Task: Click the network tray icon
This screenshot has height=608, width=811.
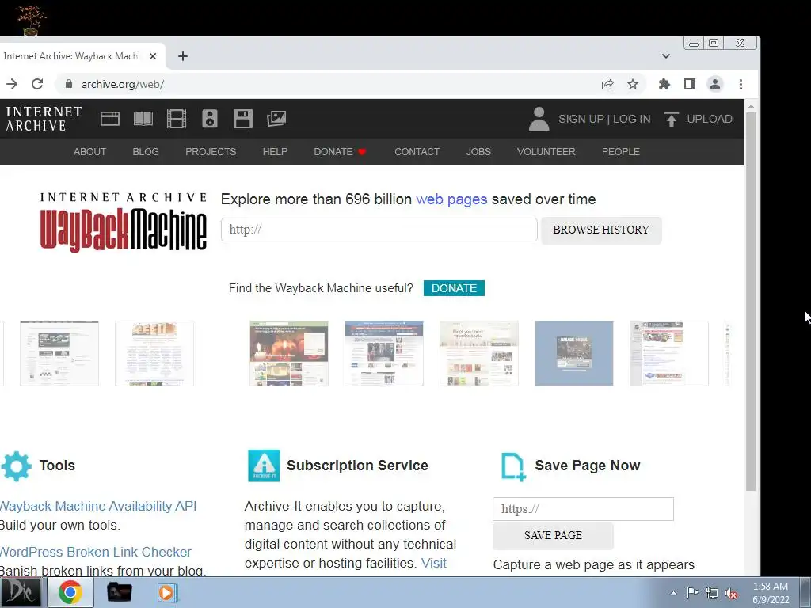Action: click(x=712, y=593)
